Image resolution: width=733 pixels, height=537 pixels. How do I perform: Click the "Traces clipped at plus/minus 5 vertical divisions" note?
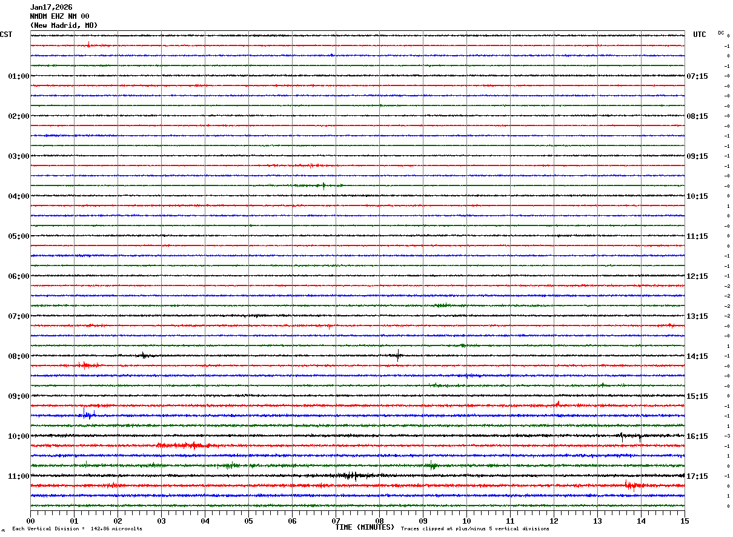point(475,529)
